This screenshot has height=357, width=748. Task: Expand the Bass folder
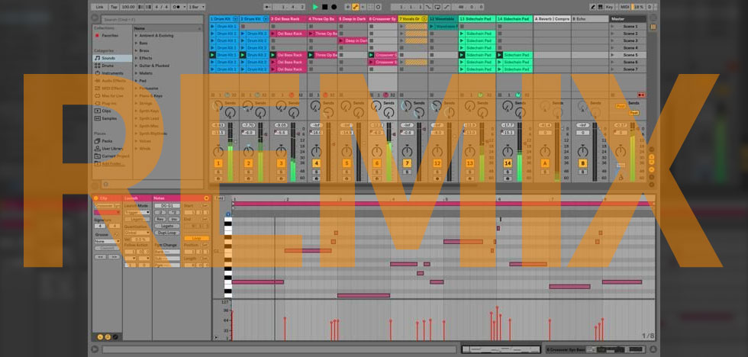(136, 43)
